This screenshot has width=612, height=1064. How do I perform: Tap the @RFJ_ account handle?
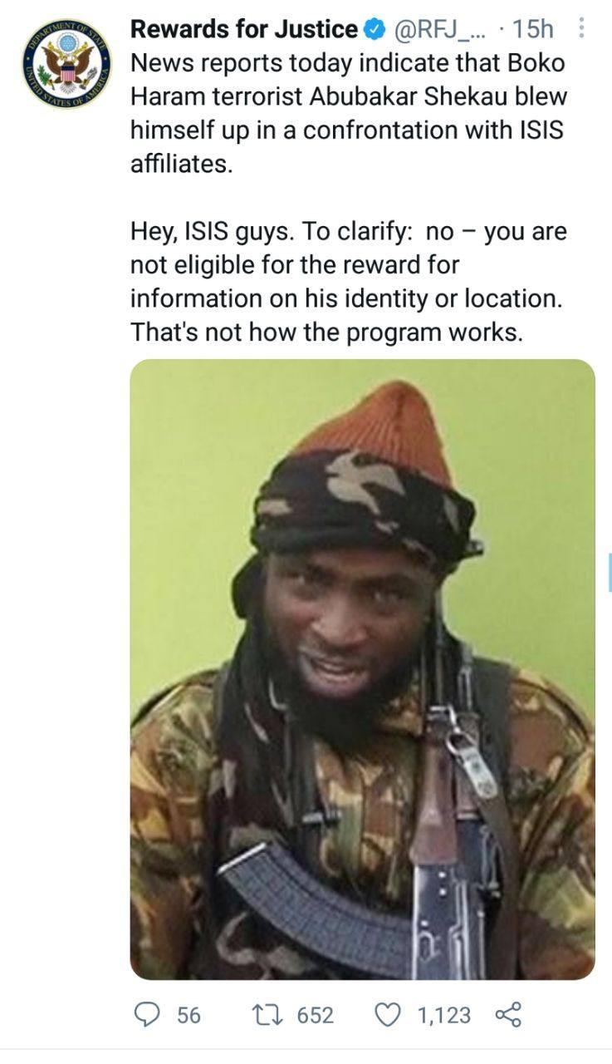[x=443, y=30]
